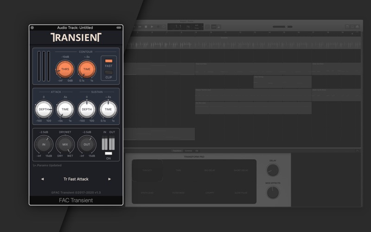Click the ©FAC Transient 2017-2020 v1.3 text
This screenshot has width=371, height=232.
76,193
